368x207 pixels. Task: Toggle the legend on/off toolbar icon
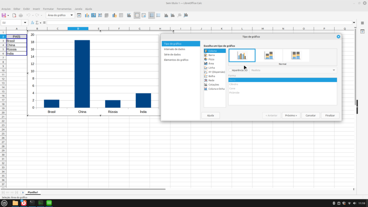click(137, 15)
